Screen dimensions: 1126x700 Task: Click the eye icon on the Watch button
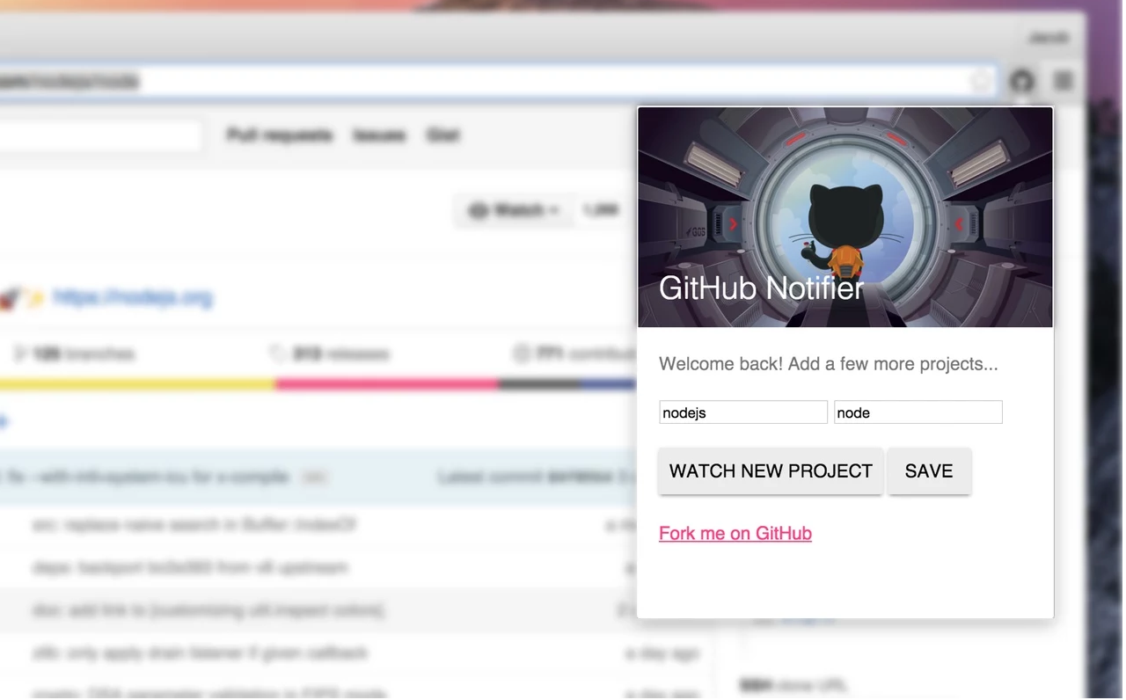pos(478,210)
